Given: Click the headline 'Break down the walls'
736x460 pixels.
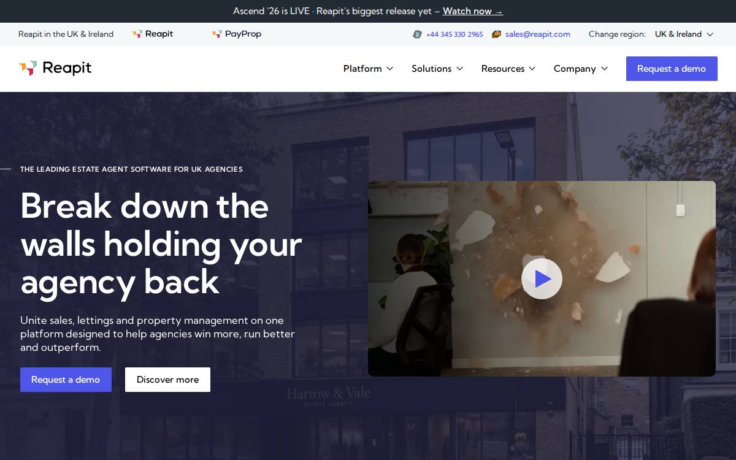Looking at the screenshot, I should [x=161, y=243].
